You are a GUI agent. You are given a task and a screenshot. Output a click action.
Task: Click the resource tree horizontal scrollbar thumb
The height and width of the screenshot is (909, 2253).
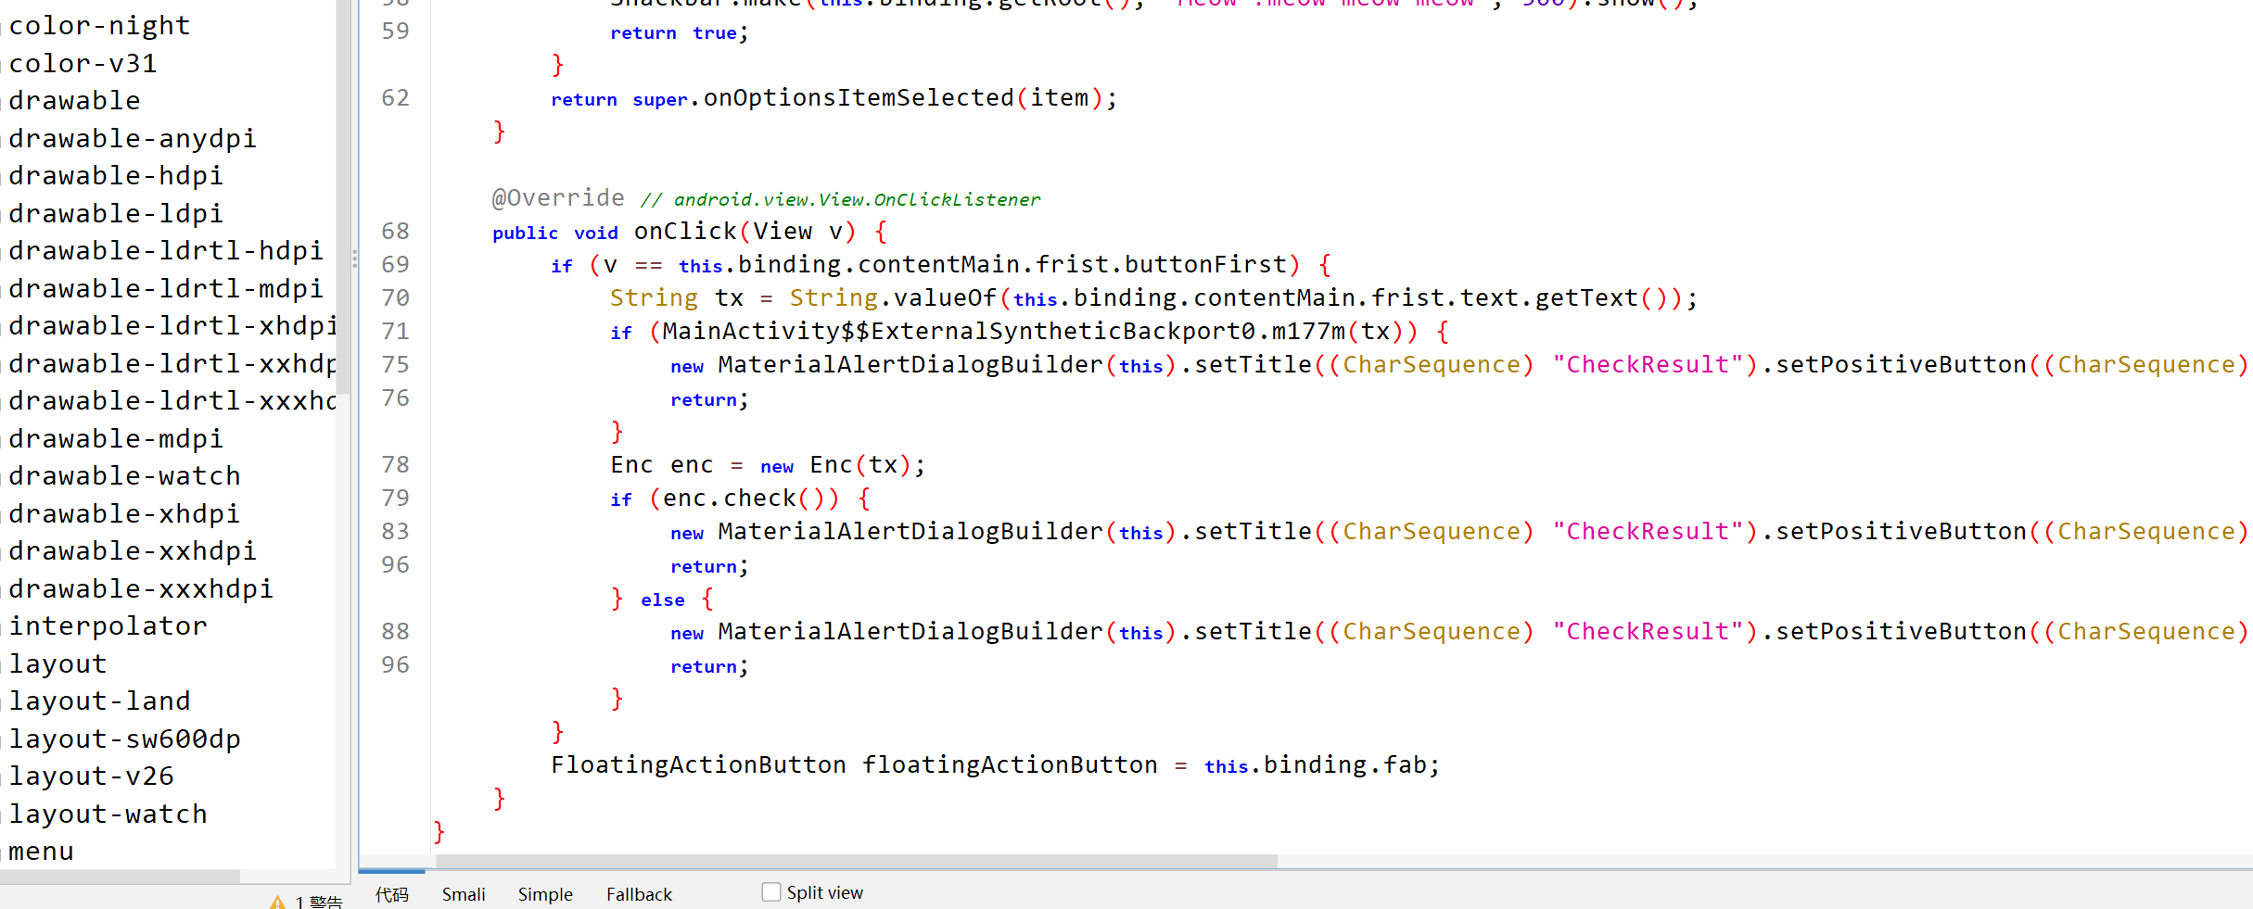[120, 876]
